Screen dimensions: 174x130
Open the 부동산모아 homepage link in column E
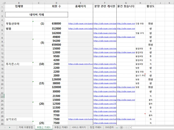point(80,24)
